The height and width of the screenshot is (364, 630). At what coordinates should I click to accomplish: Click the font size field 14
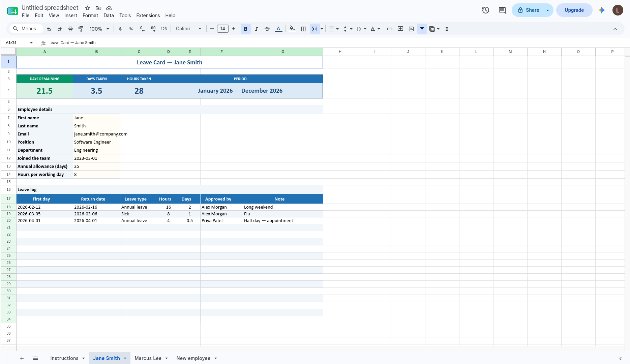coord(223,29)
